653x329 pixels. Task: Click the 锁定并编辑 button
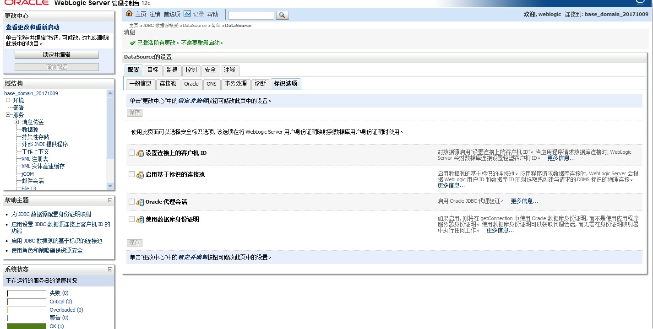pos(57,54)
